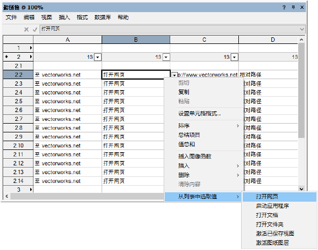318x250 pixels.
Task: Open the 插入 menu in menu bar
Action: pyautogui.click(x=64, y=18)
